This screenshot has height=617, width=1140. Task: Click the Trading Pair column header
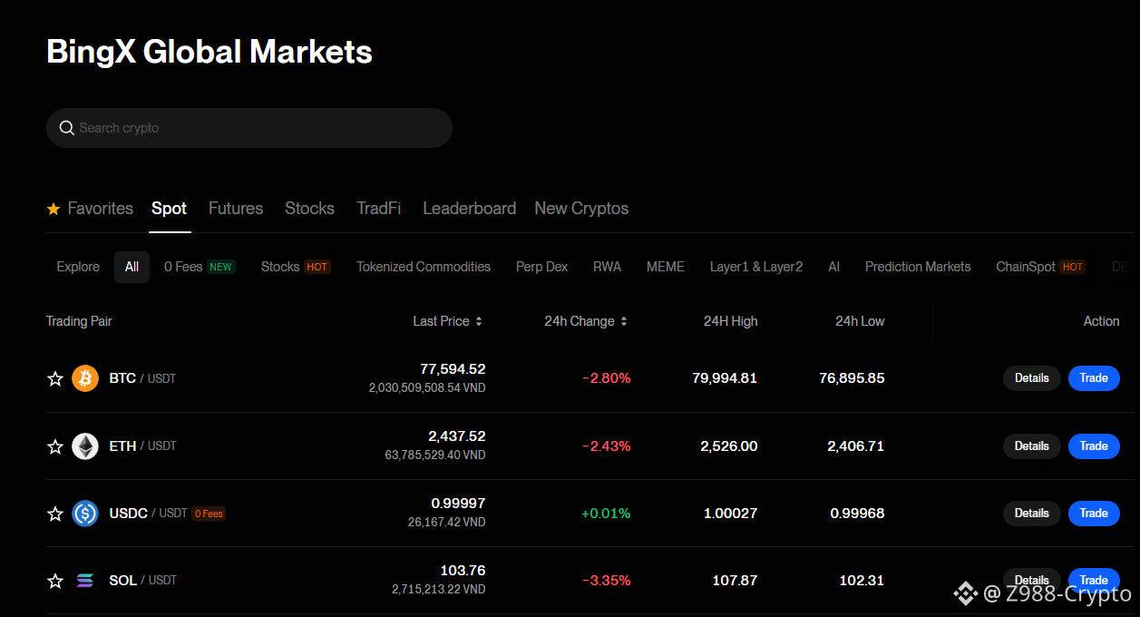pyautogui.click(x=79, y=321)
